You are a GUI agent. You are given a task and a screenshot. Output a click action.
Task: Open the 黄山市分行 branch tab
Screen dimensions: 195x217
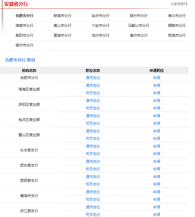63,26
